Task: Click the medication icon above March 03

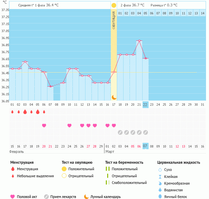Action: [120, 132]
